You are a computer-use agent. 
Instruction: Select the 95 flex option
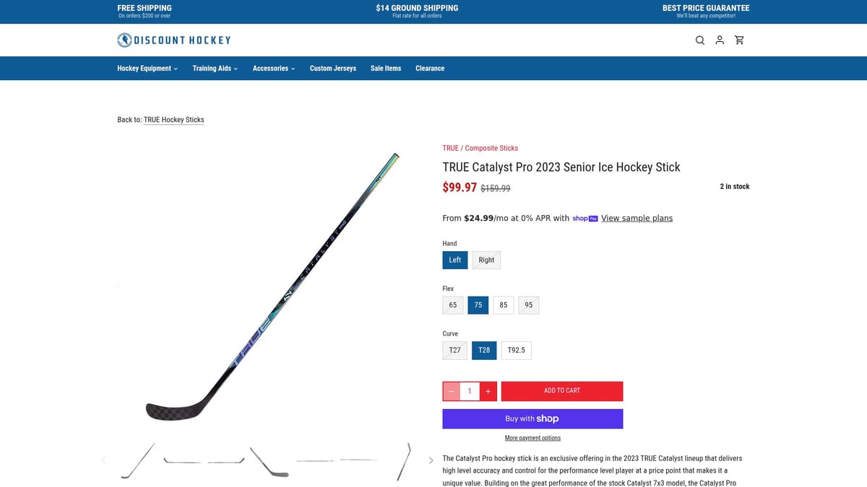click(x=528, y=304)
